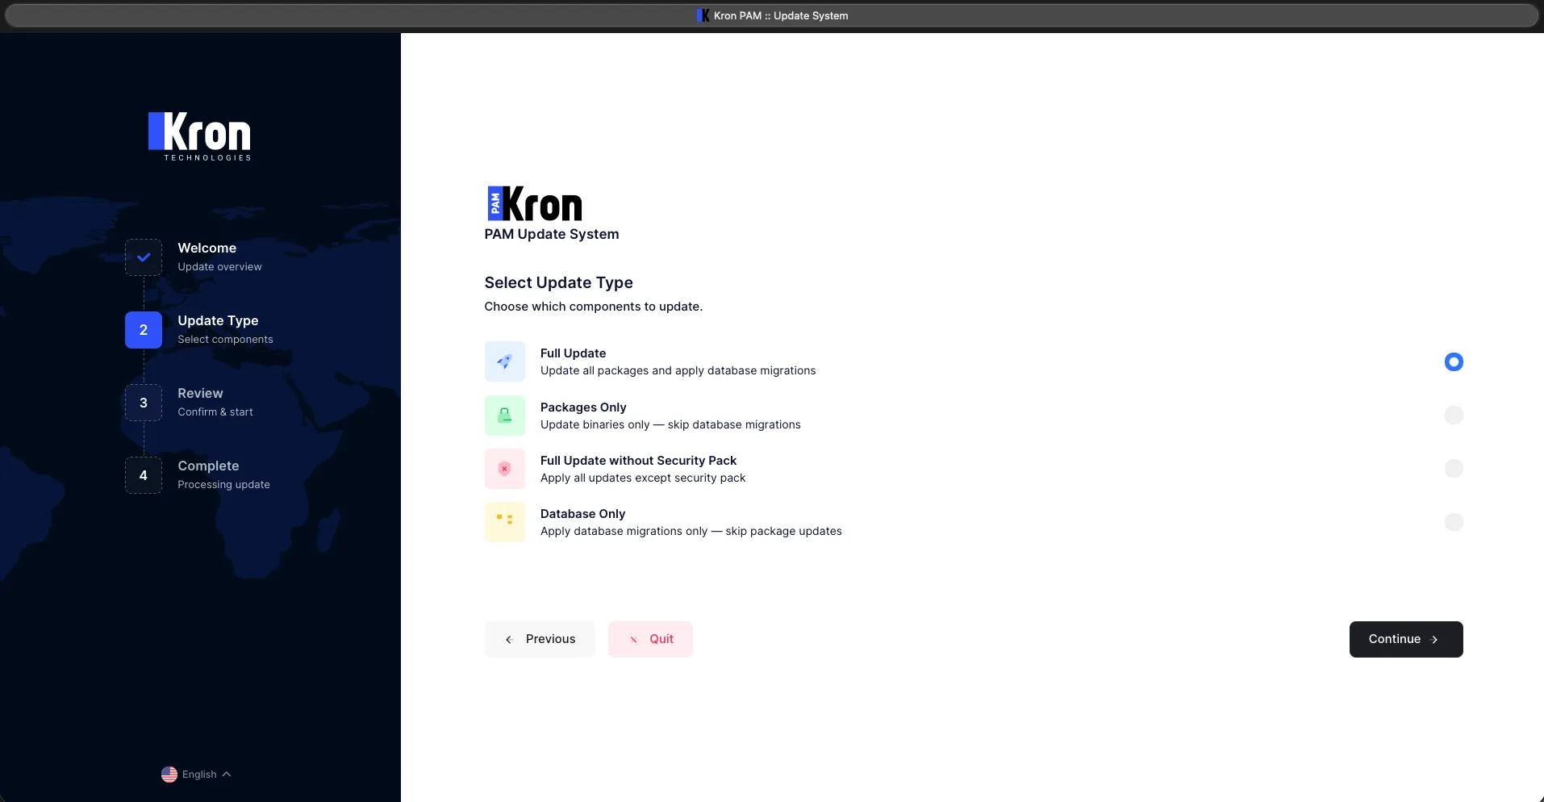This screenshot has width=1544, height=802.
Task: Open the Update Type step label
Action: (218, 320)
